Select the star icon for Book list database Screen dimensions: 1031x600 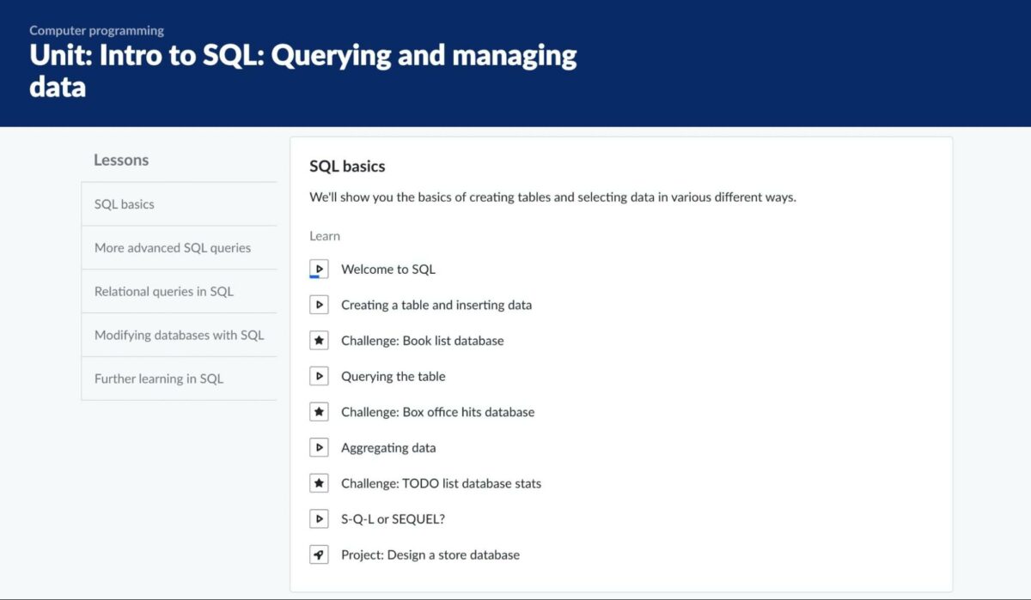click(319, 340)
